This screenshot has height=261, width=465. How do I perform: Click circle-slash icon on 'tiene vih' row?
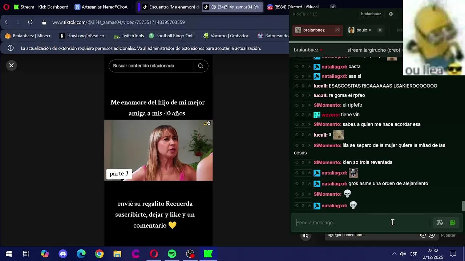297,115
